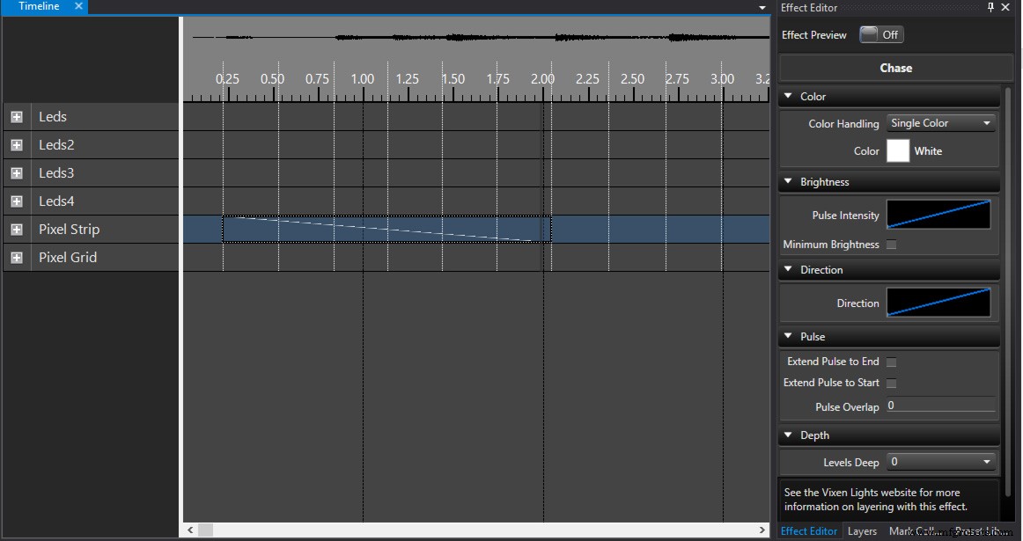Enable the Minimum Brightness checkbox
The image size is (1023, 541).
[891, 245]
